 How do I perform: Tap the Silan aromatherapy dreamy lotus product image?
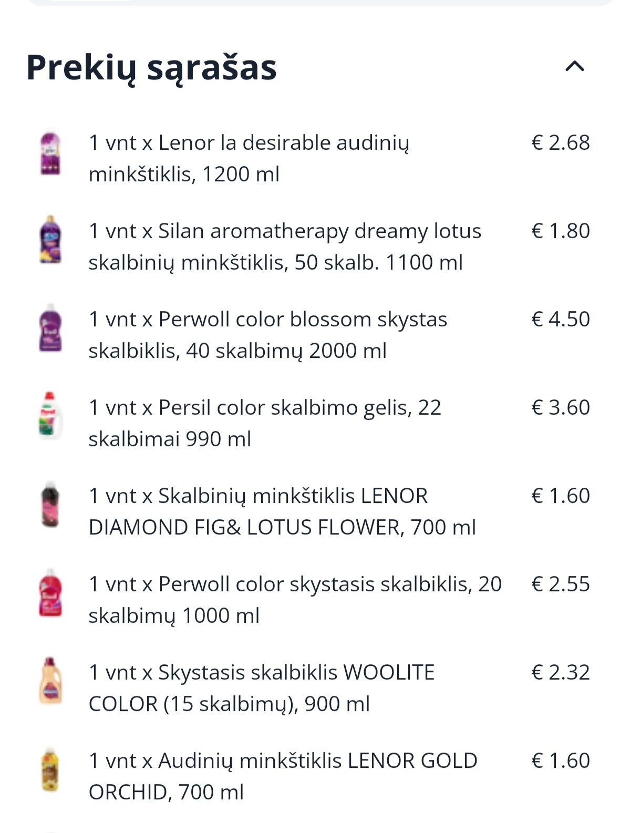click(50, 240)
